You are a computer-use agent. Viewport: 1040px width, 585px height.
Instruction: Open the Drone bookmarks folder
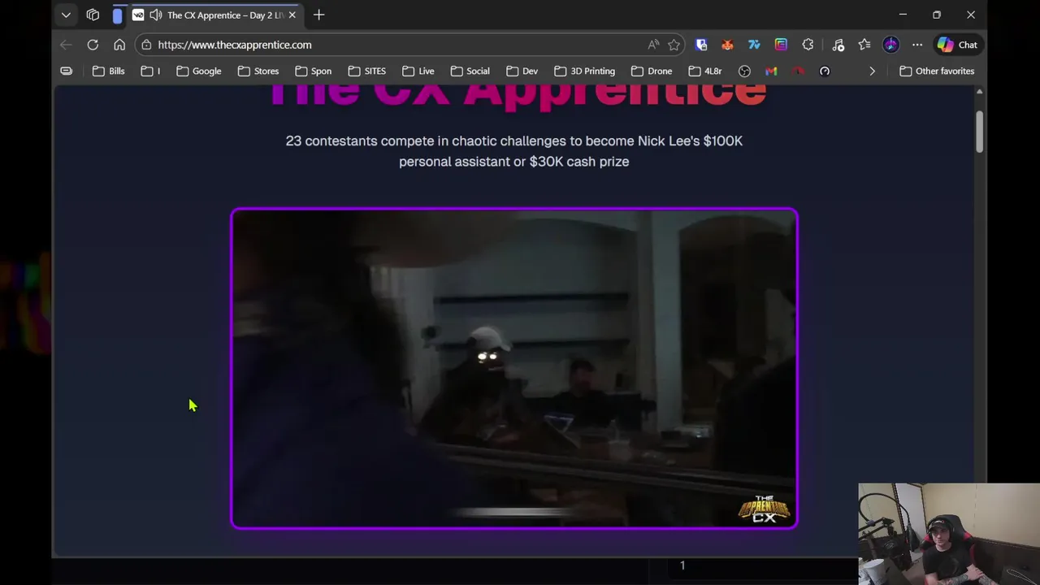click(x=652, y=71)
